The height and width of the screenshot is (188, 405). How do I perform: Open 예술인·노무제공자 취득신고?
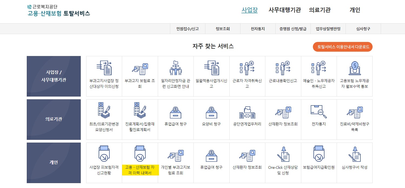(319, 76)
